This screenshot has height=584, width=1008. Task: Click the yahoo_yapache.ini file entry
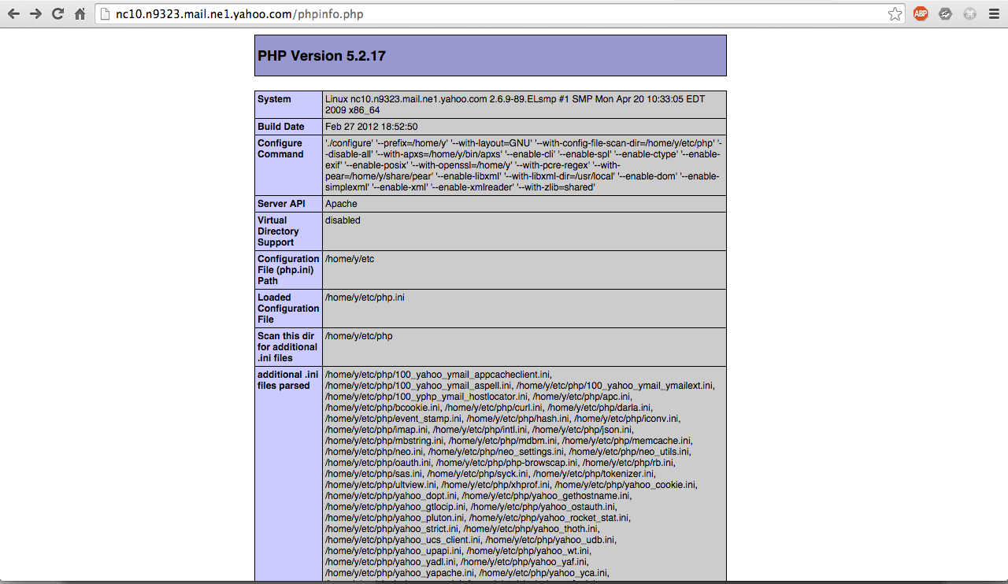tap(399, 573)
